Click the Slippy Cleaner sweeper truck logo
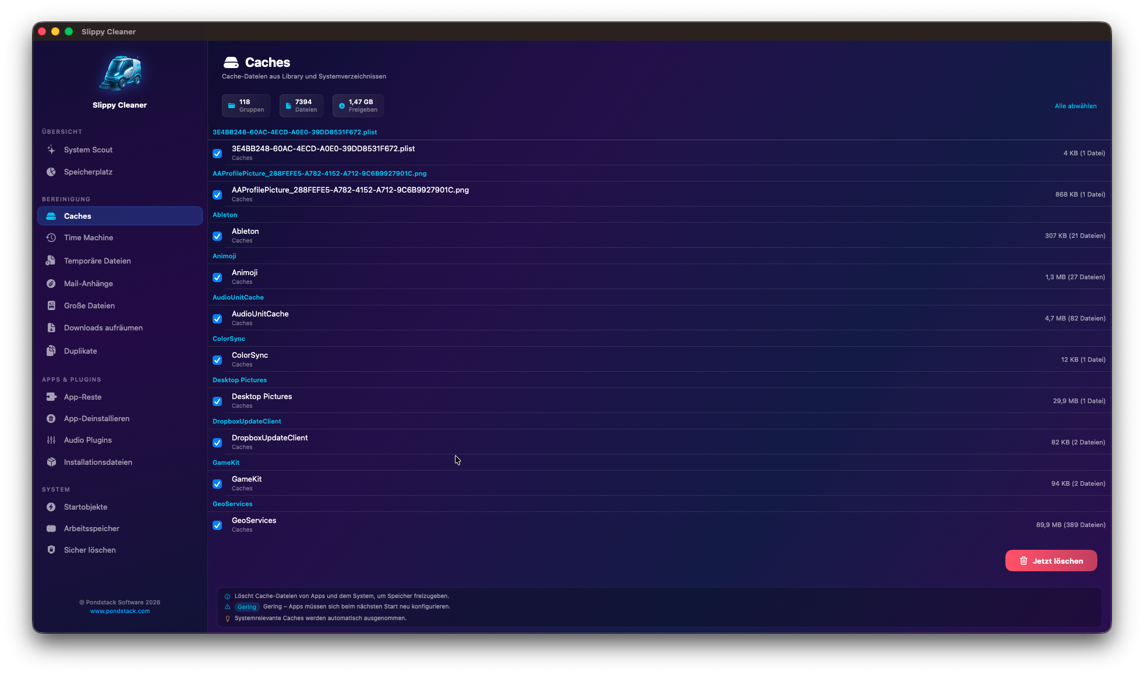This screenshot has width=1144, height=676. 121,74
